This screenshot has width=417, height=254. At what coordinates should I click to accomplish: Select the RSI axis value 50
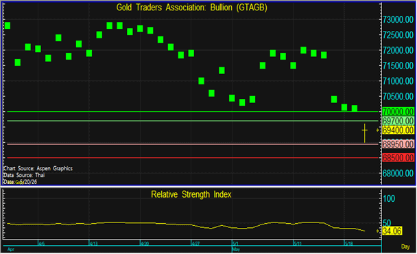coord(387,222)
